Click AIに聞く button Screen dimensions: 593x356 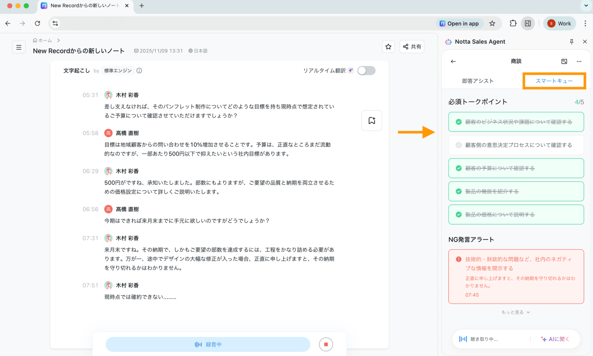pos(555,339)
